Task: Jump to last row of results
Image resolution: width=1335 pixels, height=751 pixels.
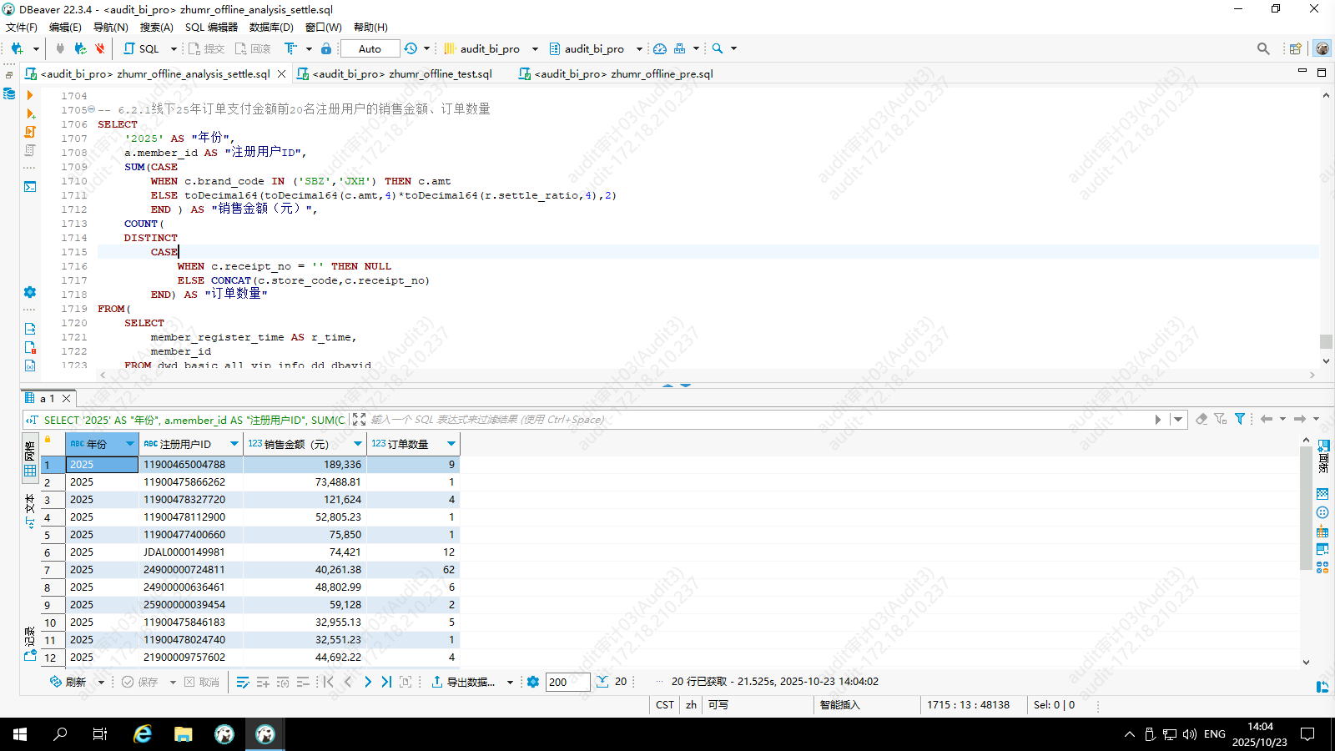Action: 386,683
